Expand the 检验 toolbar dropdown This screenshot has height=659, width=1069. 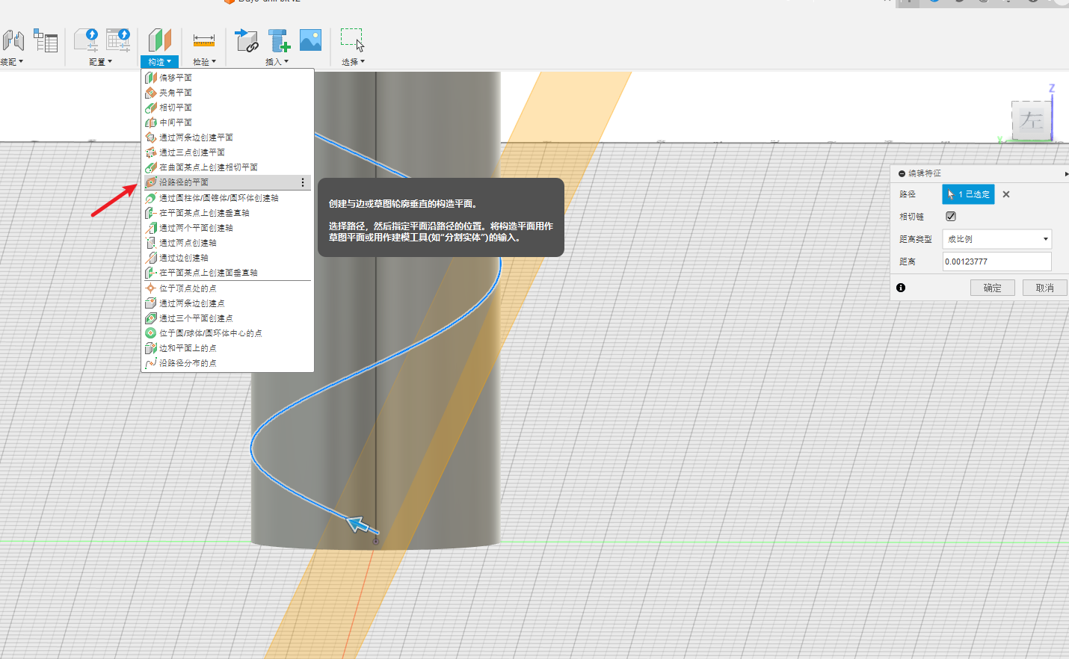(204, 62)
